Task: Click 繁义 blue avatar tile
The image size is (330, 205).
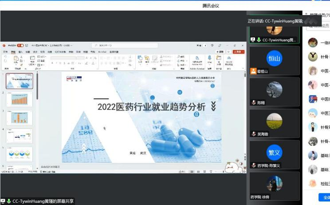Action: pos(274,153)
